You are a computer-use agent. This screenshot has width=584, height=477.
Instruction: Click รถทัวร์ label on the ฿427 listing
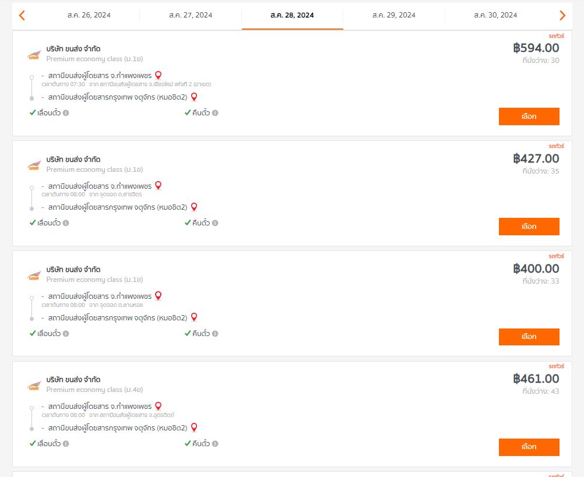click(x=557, y=146)
